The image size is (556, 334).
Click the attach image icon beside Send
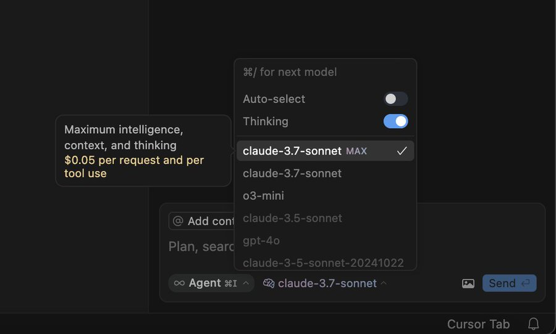[468, 283]
